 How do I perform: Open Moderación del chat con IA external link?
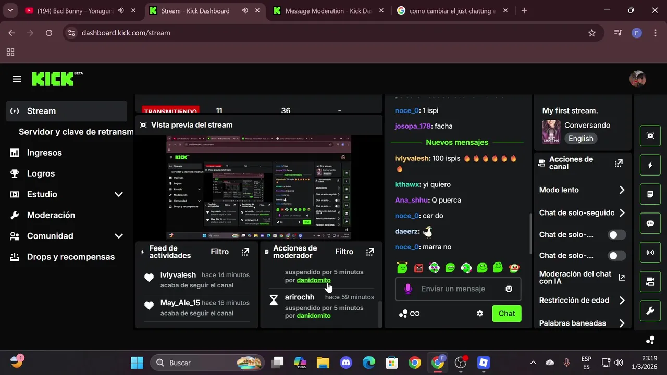point(622,278)
